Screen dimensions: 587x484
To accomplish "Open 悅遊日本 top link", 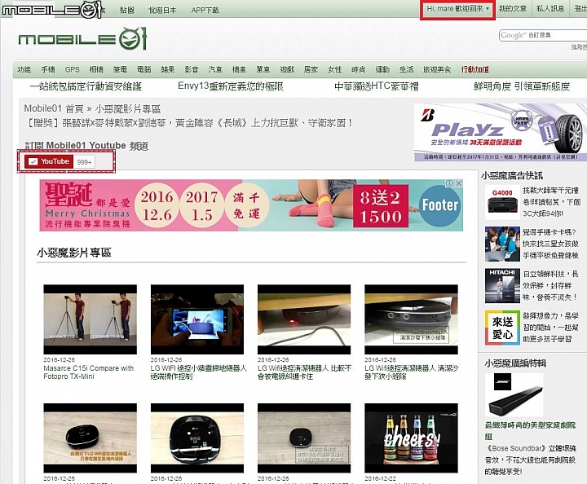I will pos(162,10).
